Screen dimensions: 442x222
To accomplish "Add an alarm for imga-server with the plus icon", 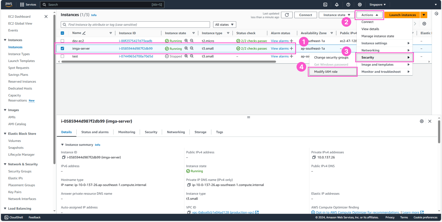I will click(291, 49).
